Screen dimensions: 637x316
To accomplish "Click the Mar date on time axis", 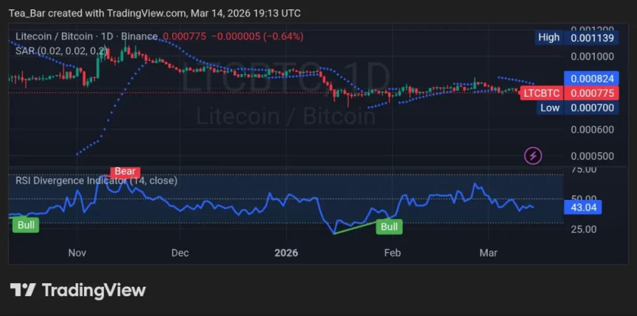I will tap(488, 253).
